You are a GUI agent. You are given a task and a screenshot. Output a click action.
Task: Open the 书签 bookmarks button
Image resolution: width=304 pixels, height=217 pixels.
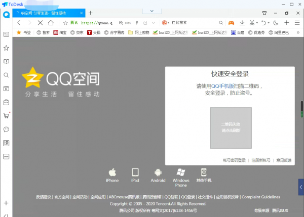pos(24,32)
